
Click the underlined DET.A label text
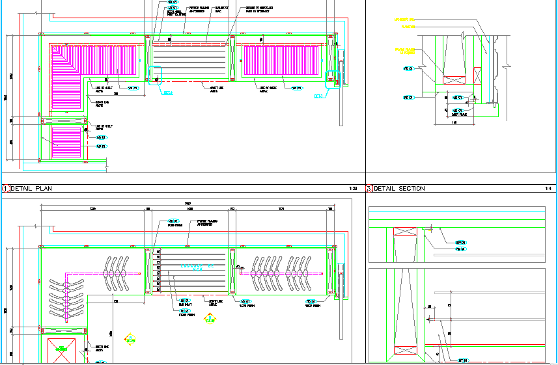(x=168, y=93)
